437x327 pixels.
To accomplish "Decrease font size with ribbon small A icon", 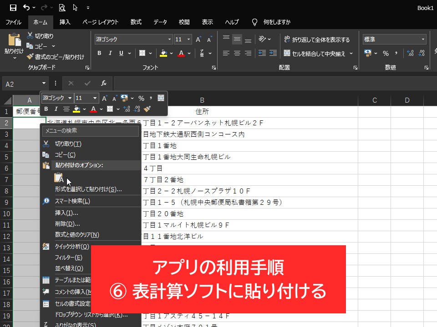I will click(x=209, y=40).
